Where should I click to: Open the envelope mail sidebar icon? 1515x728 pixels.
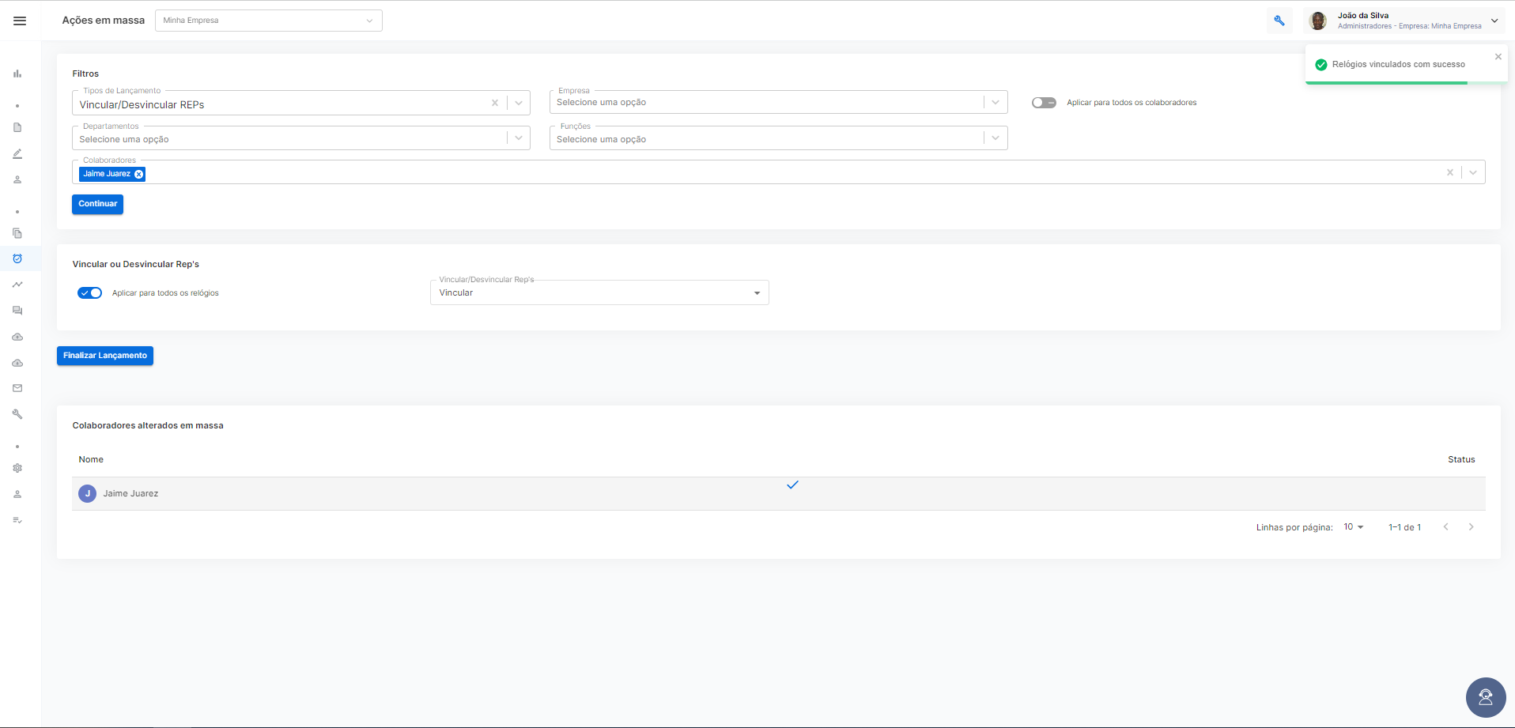(x=17, y=388)
